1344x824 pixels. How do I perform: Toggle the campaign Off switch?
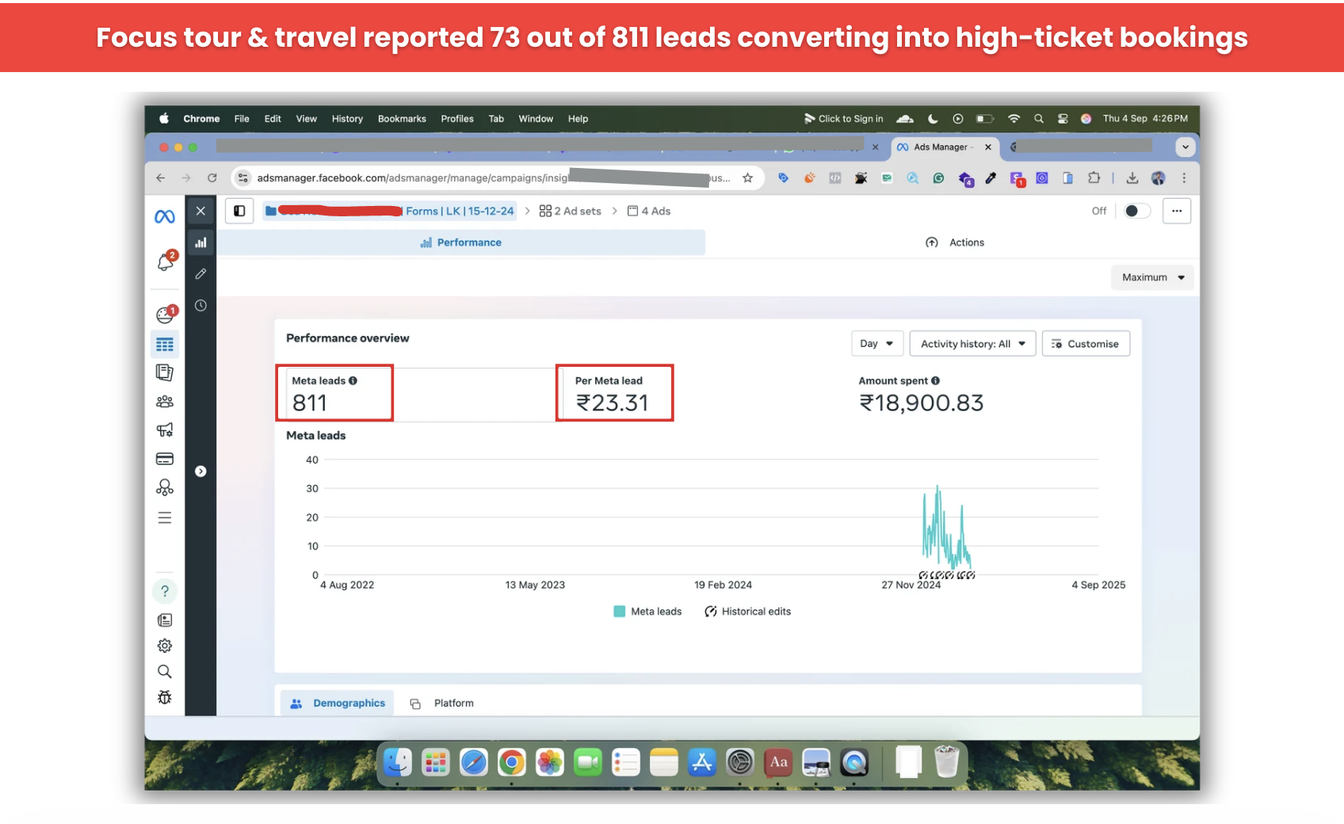(x=1137, y=211)
